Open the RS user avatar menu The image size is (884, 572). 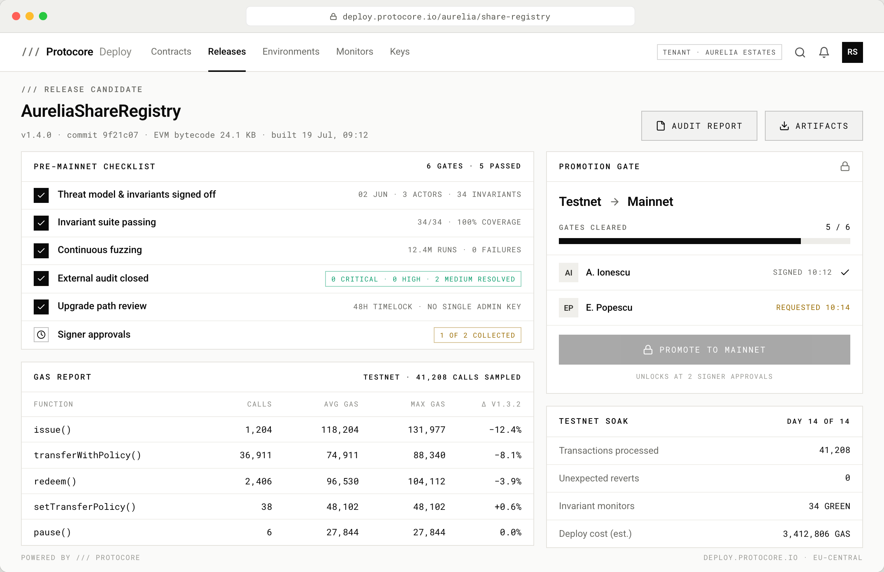coord(852,52)
